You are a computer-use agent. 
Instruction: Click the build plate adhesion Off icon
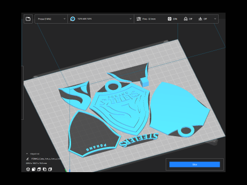[x=200, y=19]
